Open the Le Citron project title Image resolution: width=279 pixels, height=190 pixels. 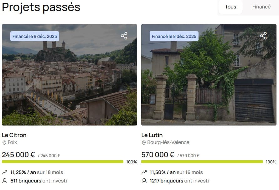click(14, 135)
